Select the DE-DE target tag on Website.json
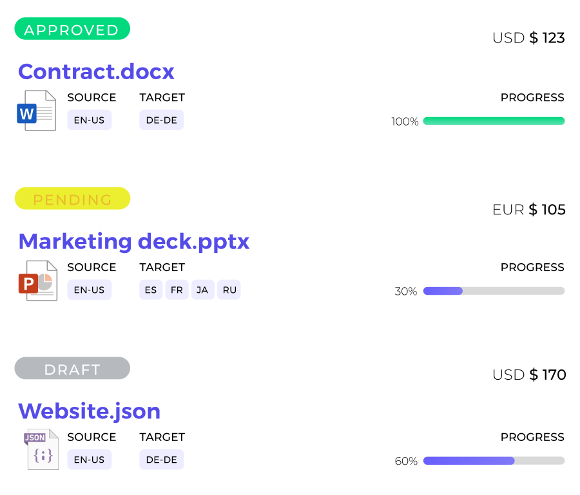 161,460
